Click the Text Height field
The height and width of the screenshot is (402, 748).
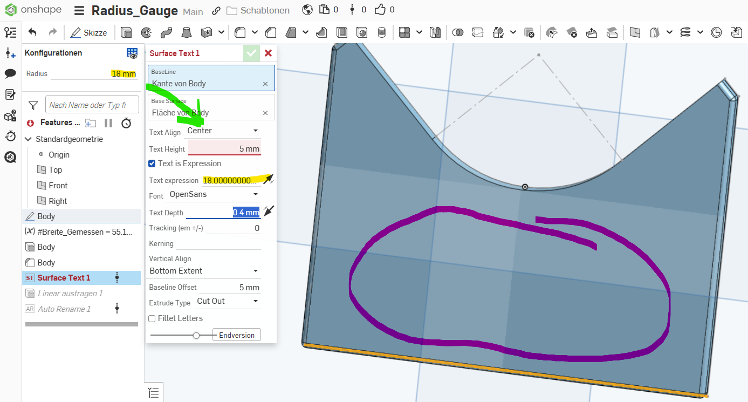pyautogui.click(x=224, y=149)
